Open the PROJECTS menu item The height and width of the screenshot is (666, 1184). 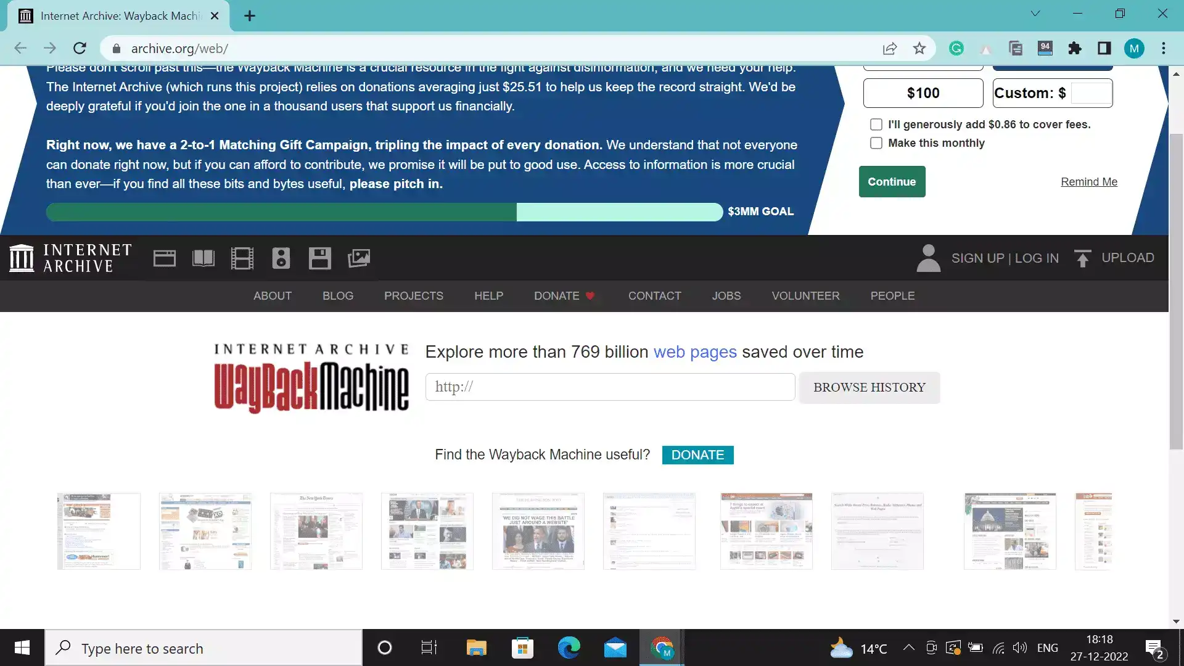pos(414,296)
